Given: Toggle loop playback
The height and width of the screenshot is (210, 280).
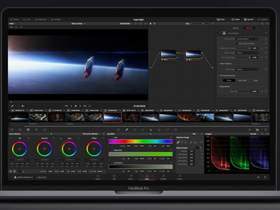Looking at the screenshot, I should (x=90, y=106).
